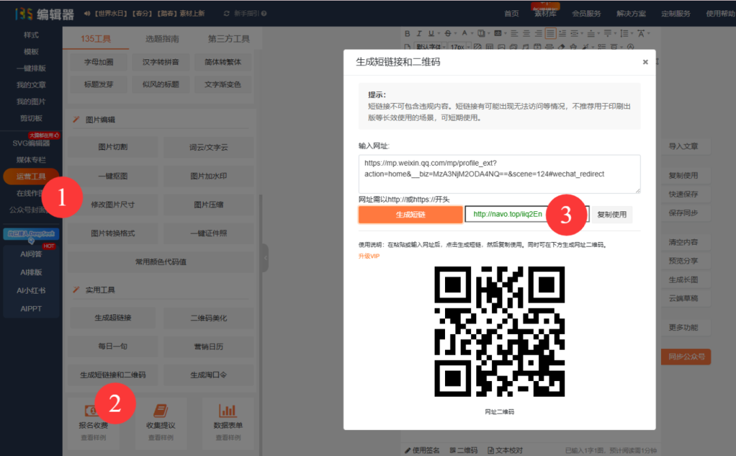Insert music via note icon
The width and height of the screenshot is (736, 456).
pyautogui.click(x=525, y=47)
